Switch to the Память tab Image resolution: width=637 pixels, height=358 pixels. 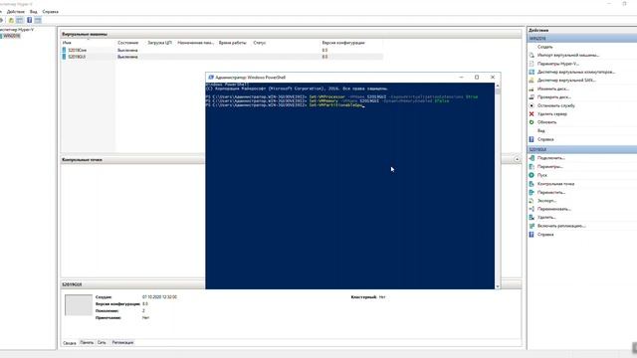(87, 342)
